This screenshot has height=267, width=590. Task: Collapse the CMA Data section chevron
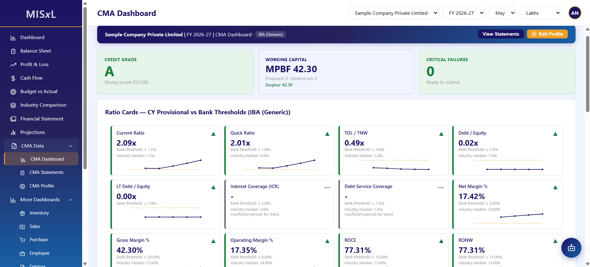pos(71,146)
